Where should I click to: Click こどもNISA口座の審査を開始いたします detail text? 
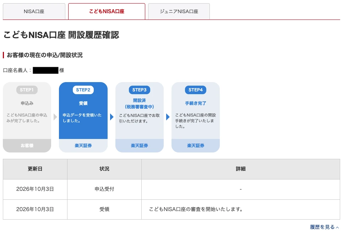(x=196, y=209)
